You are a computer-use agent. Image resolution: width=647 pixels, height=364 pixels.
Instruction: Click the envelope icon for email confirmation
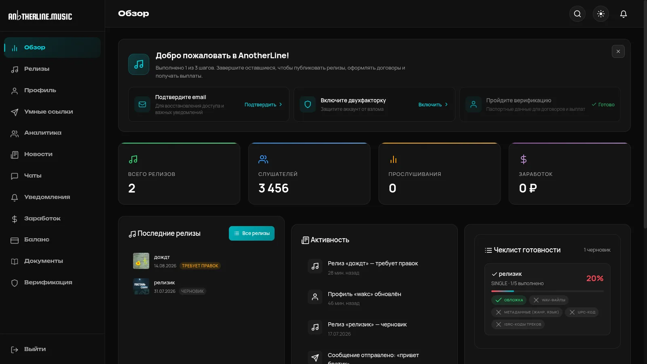142,104
